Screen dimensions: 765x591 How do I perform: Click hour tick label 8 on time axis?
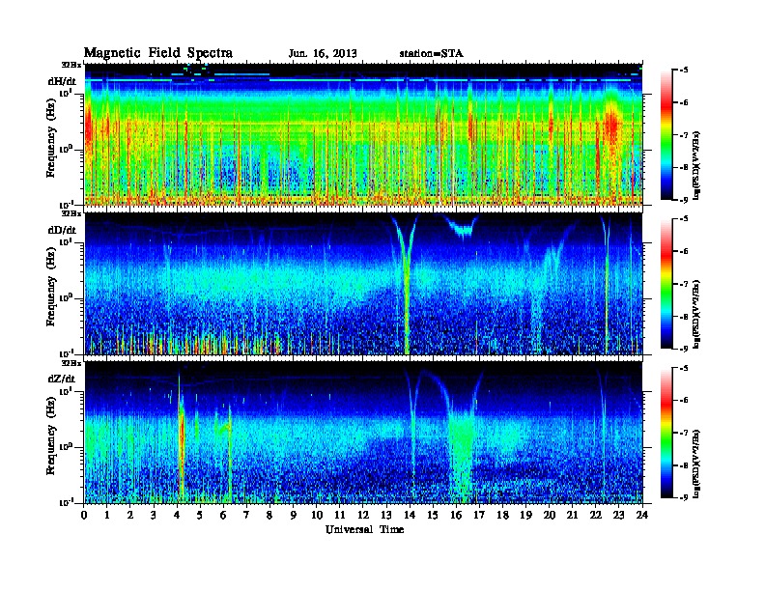[x=269, y=515]
